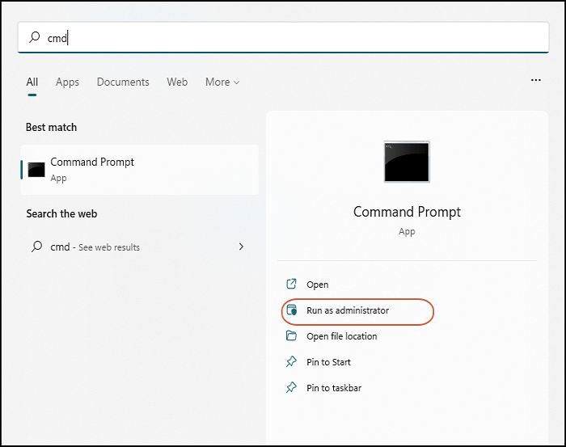Screen dimensions: 566x447
Task: Open the three-dot options menu
Action: (x=535, y=81)
